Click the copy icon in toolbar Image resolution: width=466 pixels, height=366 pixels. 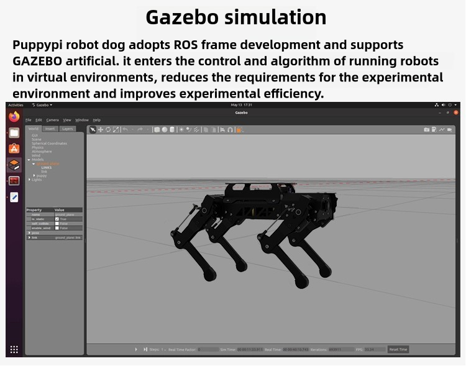coord(206,130)
